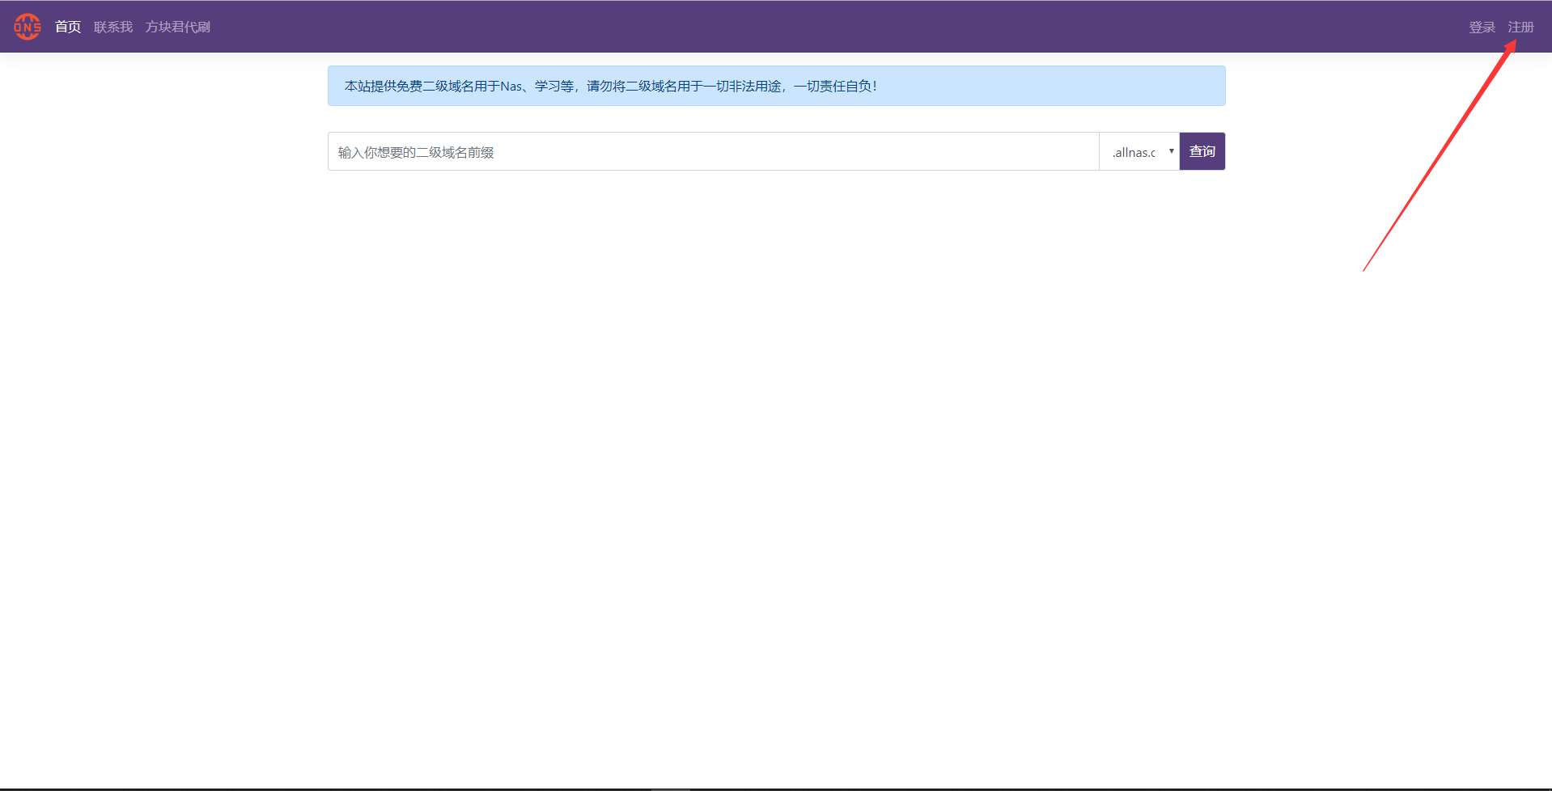1552x791 pixels.
Task: Click the dropdown arrow next to .allnas.c
Action: 1170,151
